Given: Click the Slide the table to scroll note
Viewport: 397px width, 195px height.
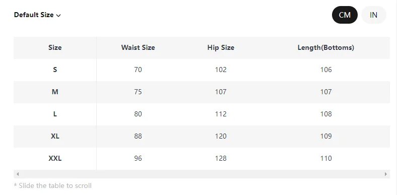Looking at the screenshot, I should (53, 185).
